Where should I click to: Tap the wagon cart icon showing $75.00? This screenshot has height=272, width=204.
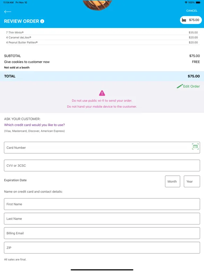184,20
